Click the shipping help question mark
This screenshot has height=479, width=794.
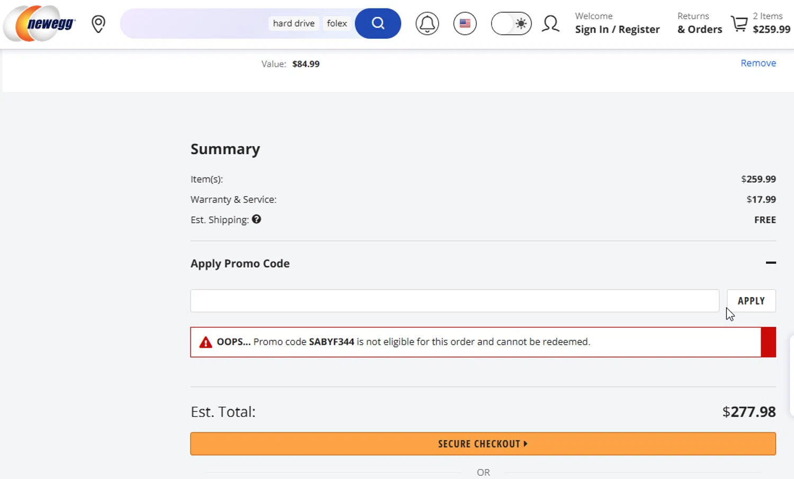coord(256,219)
